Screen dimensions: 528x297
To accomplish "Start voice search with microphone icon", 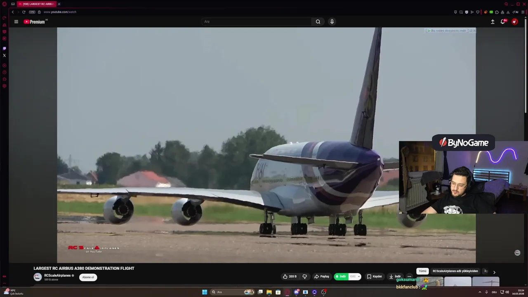I will pyautogui.click(x=332, y=21).
